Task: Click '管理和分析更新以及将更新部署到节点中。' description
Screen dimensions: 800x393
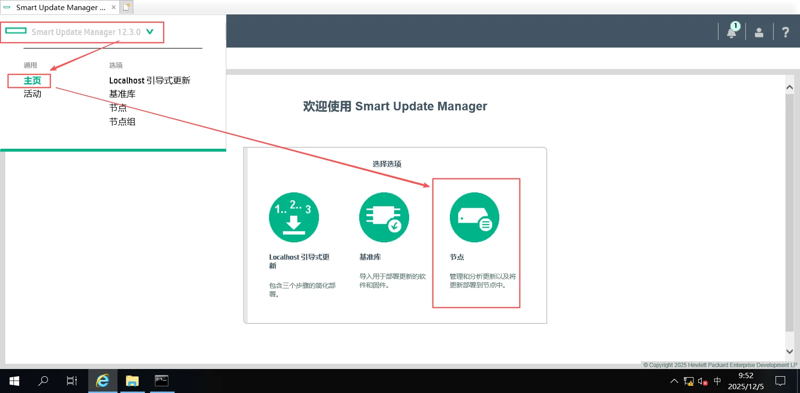Action: (482, 281)
